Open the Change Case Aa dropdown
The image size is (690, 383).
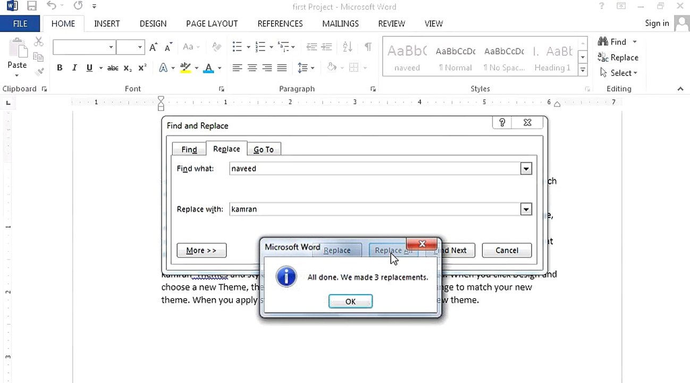(x=190, y=47)
